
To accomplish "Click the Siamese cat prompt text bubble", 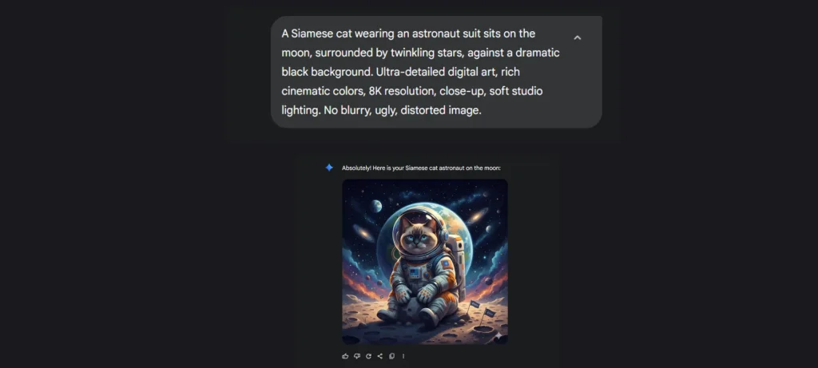I will [436, 72].
